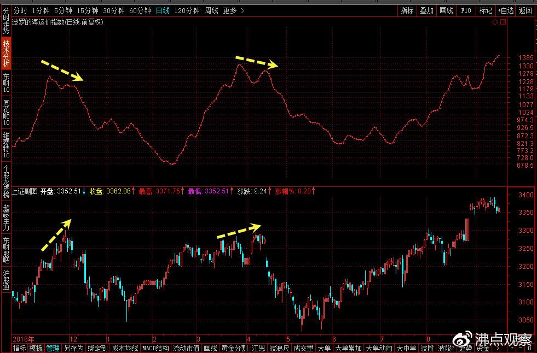Open 指标 indicator menu at top right
The image size is (537, 353).
click(x=407, y=10)
